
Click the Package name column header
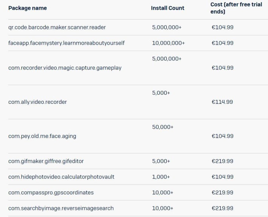click(28, 8)
